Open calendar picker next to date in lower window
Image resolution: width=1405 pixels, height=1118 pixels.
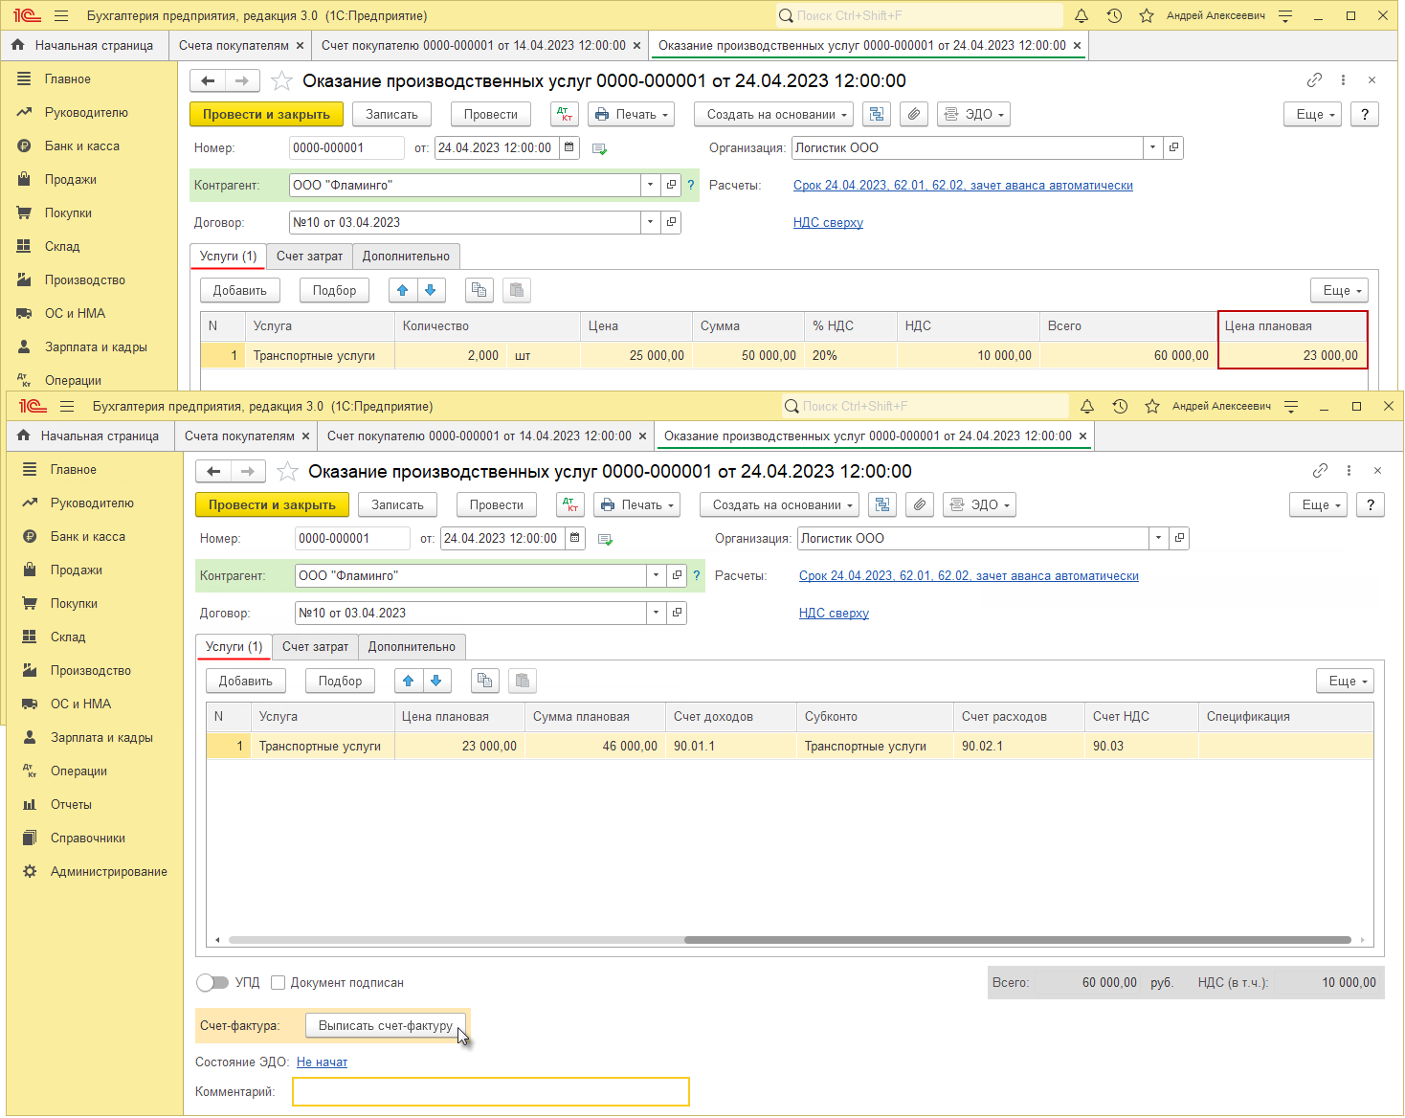point(575,538)
